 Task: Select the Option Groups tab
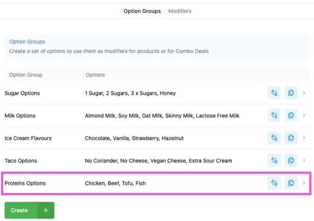point(142,11)
